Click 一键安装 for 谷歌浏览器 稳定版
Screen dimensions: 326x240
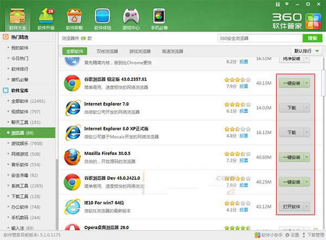pyautogui.click(x=290, y=83)
